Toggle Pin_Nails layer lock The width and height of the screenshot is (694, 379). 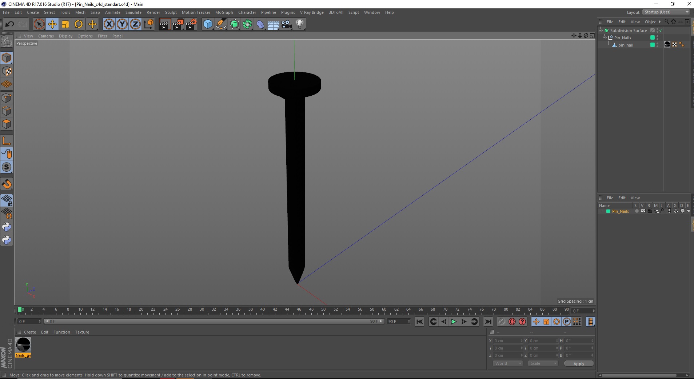click(x=662, y=211)
